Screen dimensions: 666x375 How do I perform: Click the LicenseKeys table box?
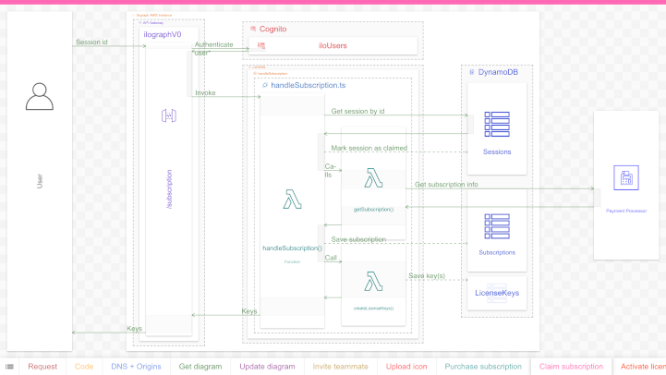[x=497, y=293]
